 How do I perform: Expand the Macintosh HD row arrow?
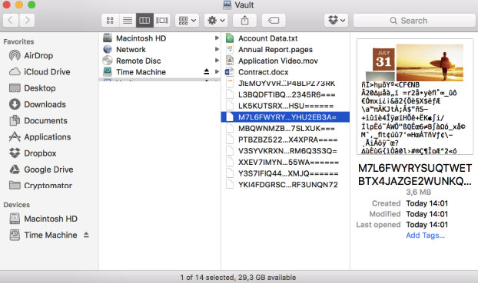click(x=217, y=38)
